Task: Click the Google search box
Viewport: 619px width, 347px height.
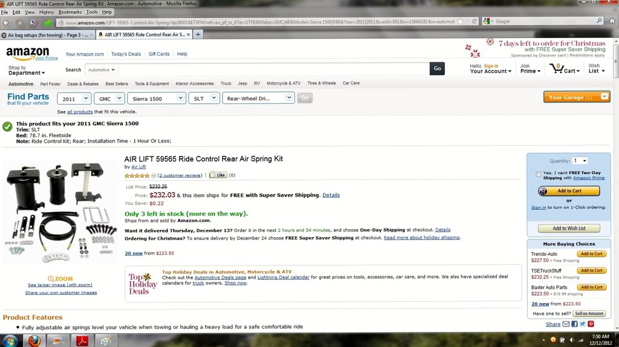Action: pos(545,21)
